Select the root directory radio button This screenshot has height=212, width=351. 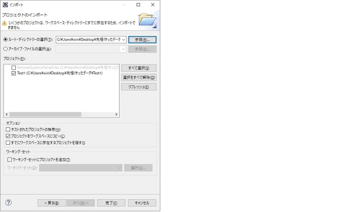click(5, 39)
